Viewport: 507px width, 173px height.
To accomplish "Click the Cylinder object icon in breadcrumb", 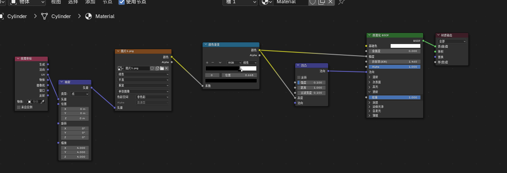I will (x=2, y=16).
